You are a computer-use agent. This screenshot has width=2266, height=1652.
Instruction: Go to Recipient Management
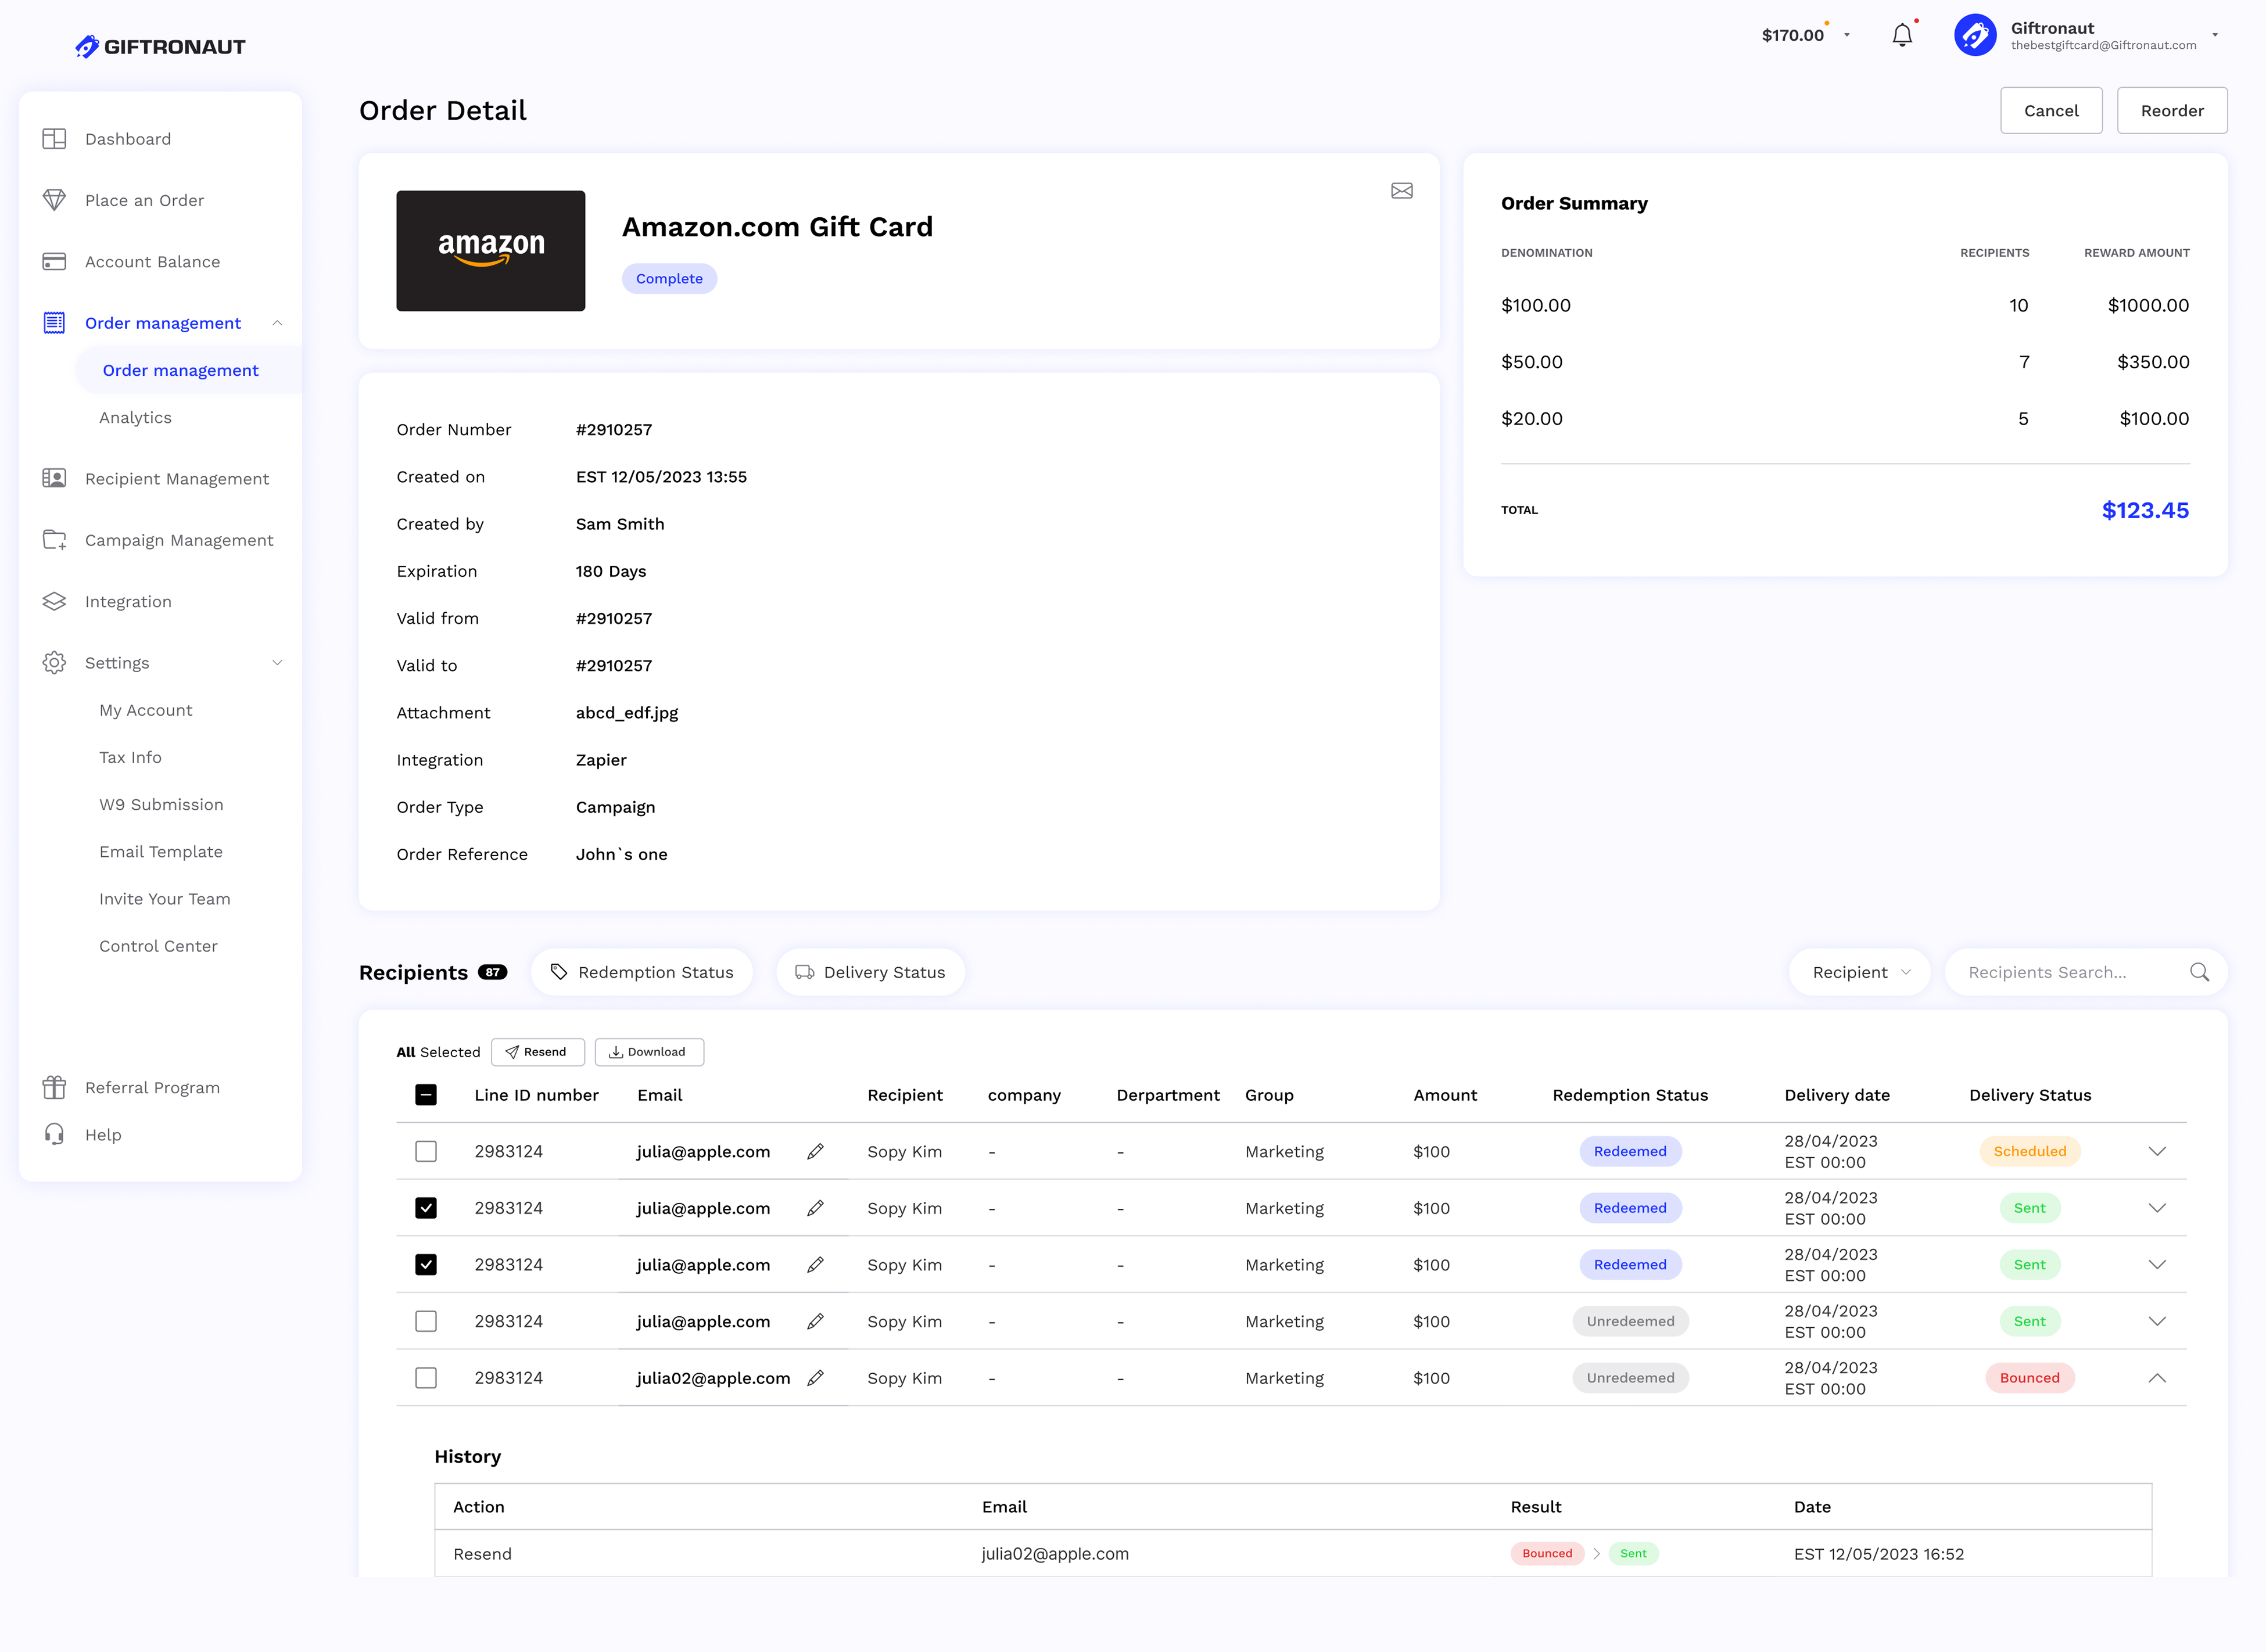tap(176, 479)
